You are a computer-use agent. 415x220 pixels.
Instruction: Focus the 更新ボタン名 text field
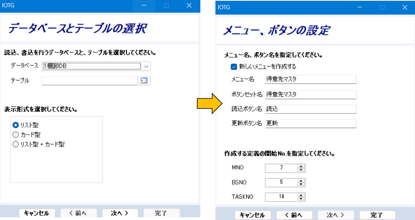pos(310,123)
